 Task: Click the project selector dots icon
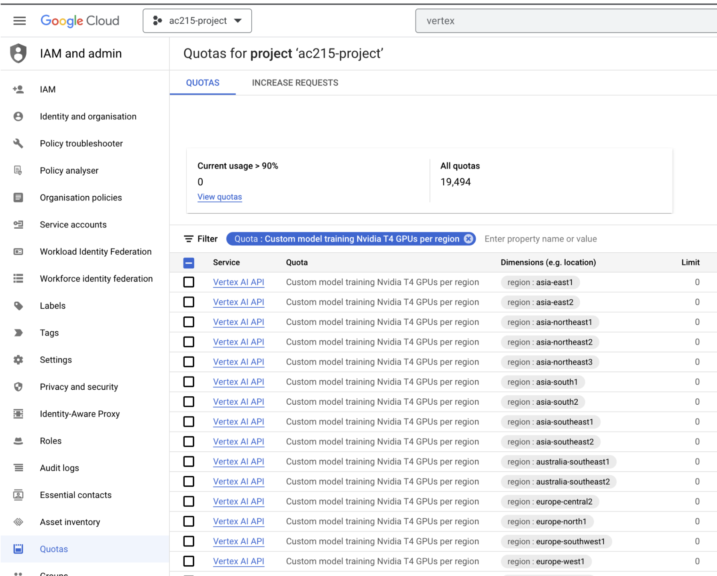(x=157, y=20)
